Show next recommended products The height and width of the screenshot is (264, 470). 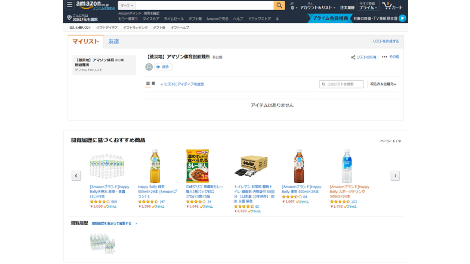coord(395,176)
